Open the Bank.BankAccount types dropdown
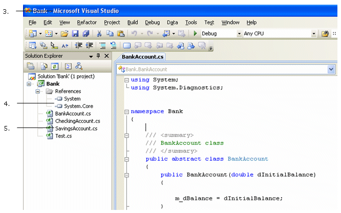341x213 pixels. coord(331,70)
